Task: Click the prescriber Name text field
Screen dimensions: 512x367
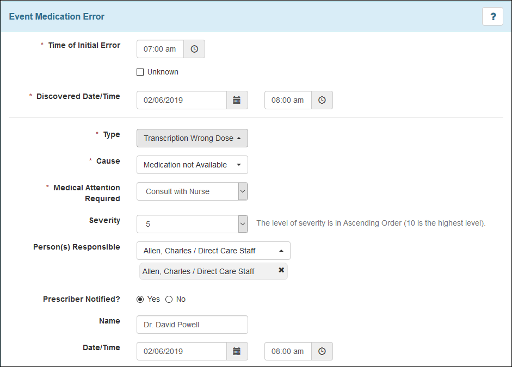Action: point(192,325)
